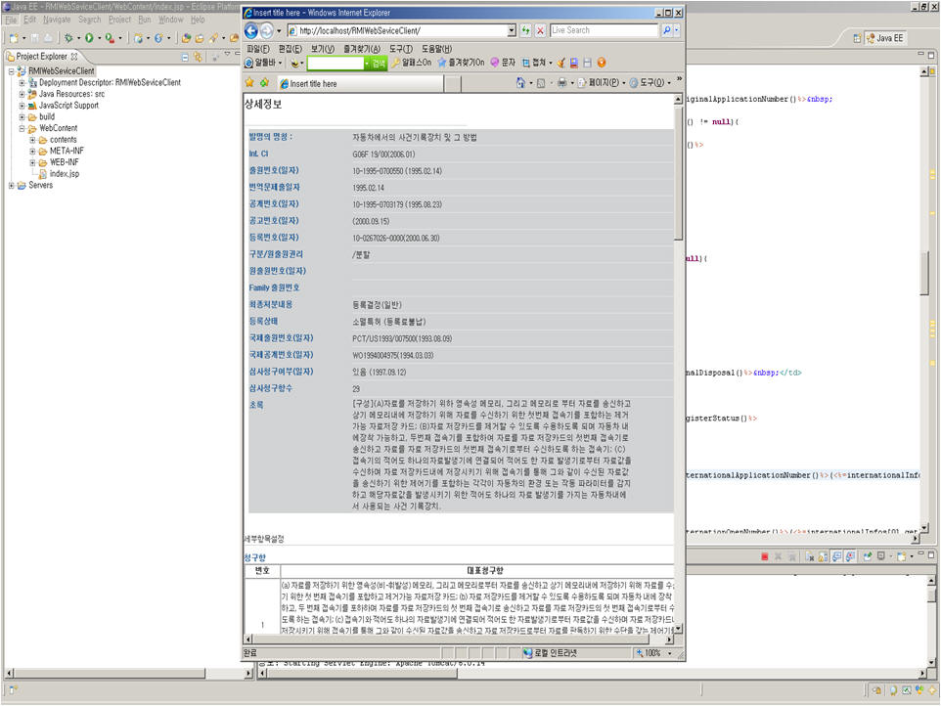This screenshot has height=706, width=941.
Task: Click the Favorites Center star icon
Action: (249, 83)
